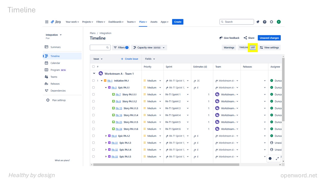The image size is (327, 184).
Task: Select checkbox for Story PA.1.1.3
Action: click(94, 108)
